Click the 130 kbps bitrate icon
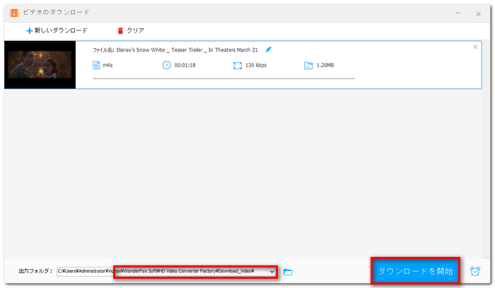The image size is (495, 288). [238, 66]
